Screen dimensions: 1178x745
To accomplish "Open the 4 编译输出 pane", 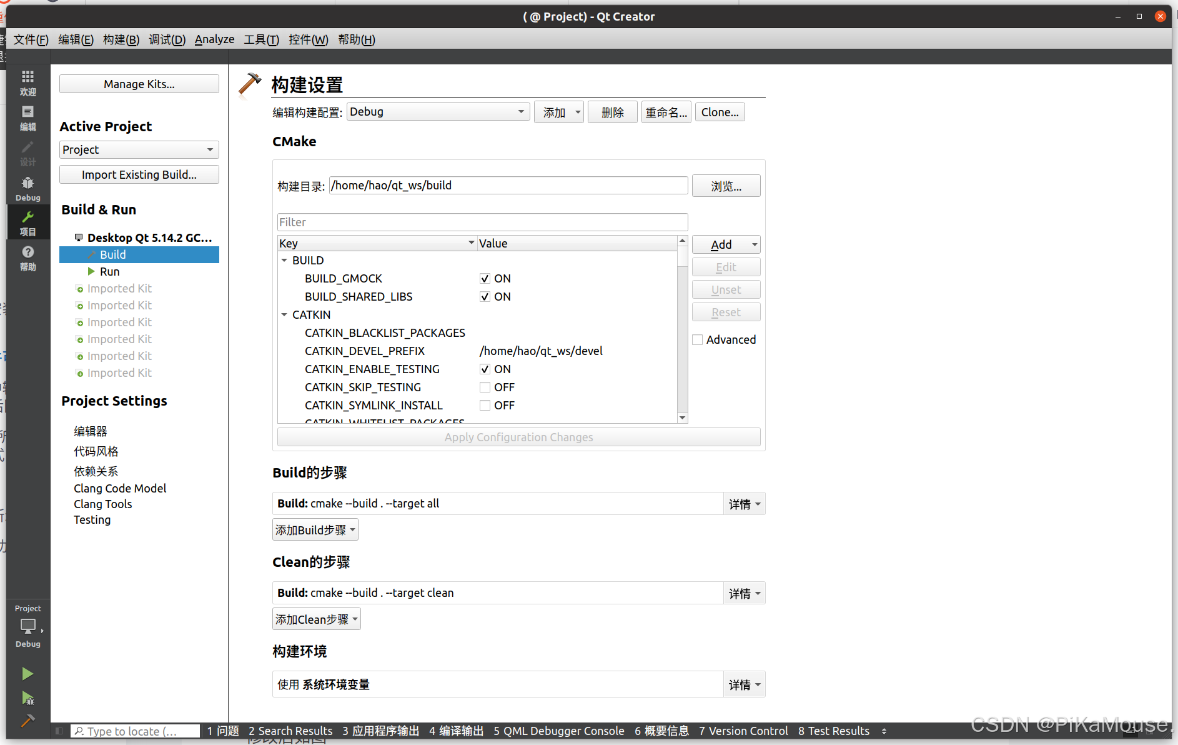I will click(456, 731).
